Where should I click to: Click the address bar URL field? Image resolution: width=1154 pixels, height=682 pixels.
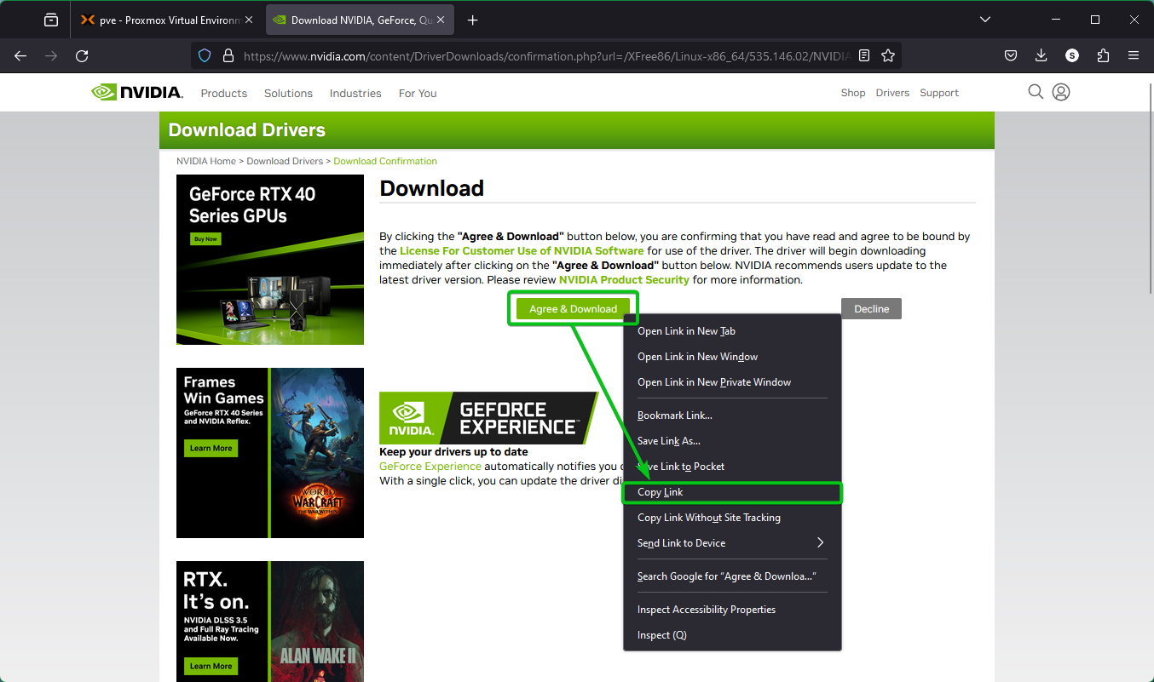[x=545, y=55]
